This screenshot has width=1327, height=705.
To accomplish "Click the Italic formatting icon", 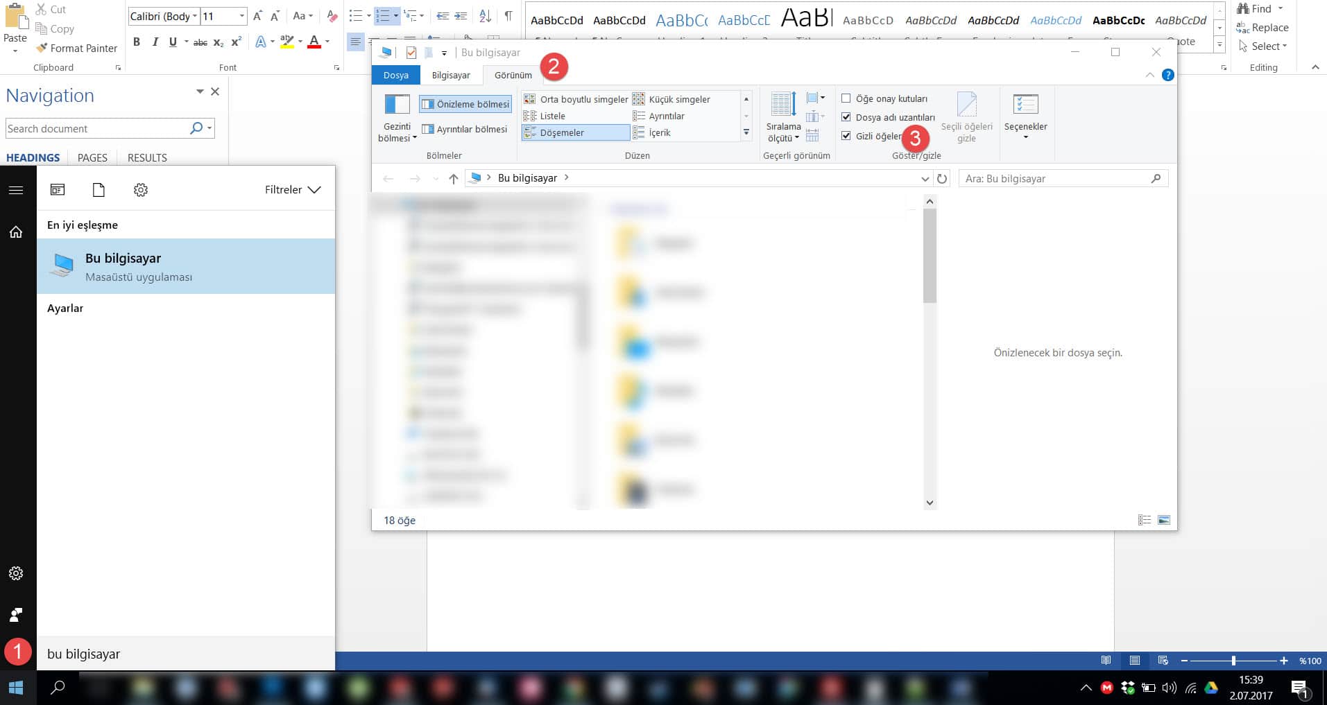I will pyautogui.click(x=155, y=42).
